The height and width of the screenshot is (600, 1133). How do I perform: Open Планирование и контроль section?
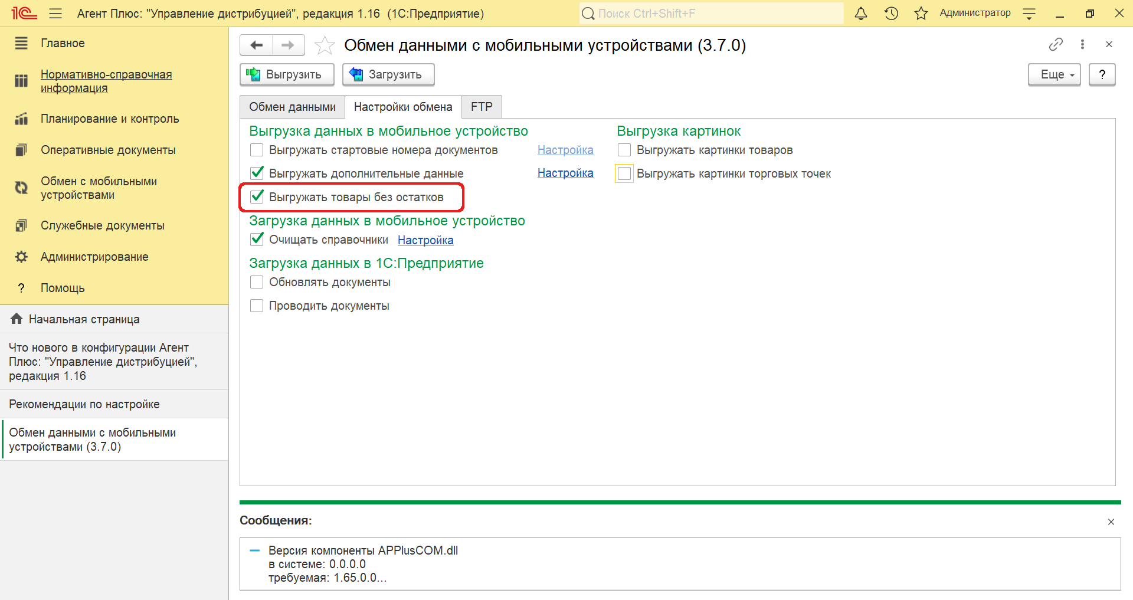(x=110, y=119)
